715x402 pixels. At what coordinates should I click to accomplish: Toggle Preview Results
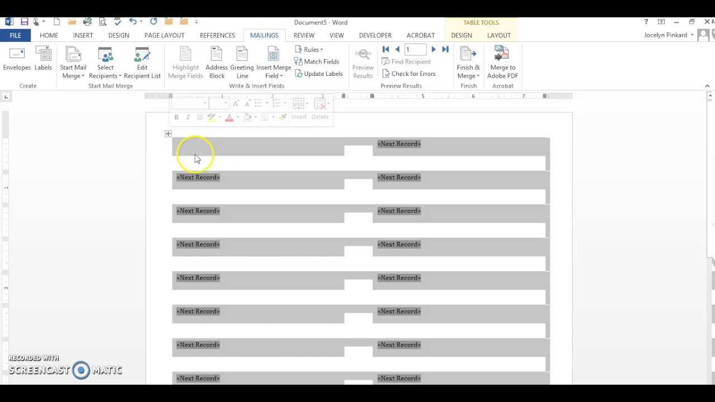363,63
